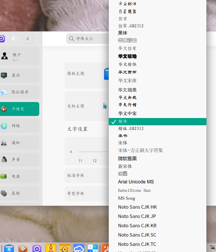Choose 黑体 from the font list

click(158, 33)
